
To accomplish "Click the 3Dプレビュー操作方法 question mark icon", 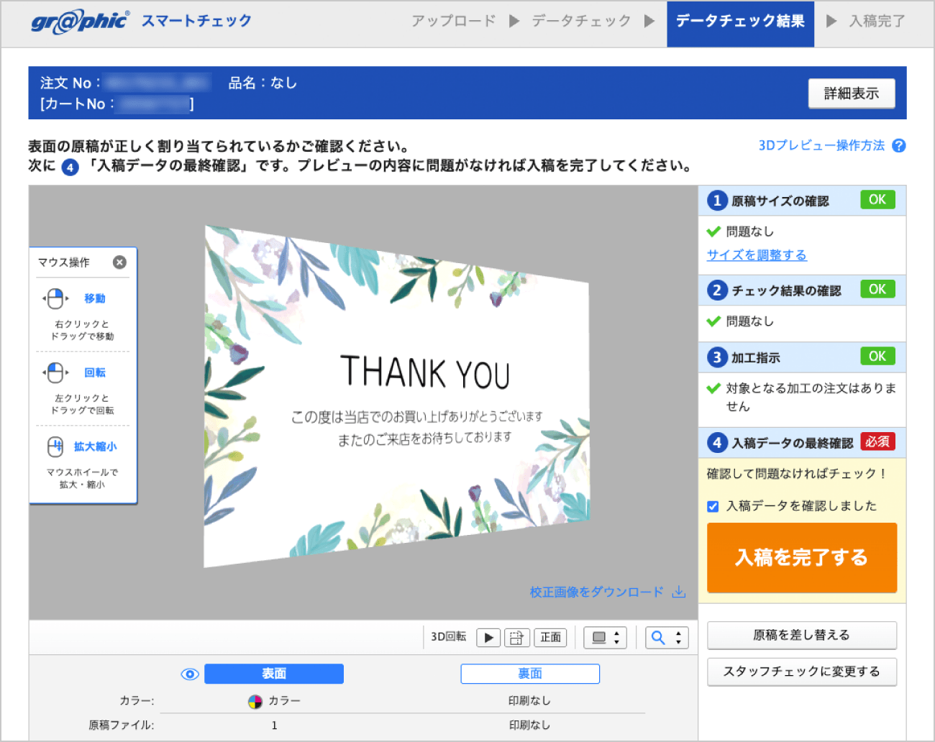I will click(899, 145).
